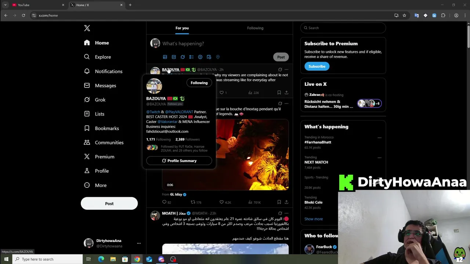Schedule post icon in composer

tap(209, 57)
